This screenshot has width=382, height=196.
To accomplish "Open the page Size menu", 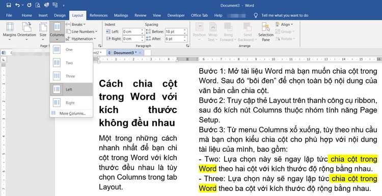I will [x=43, y=31].
